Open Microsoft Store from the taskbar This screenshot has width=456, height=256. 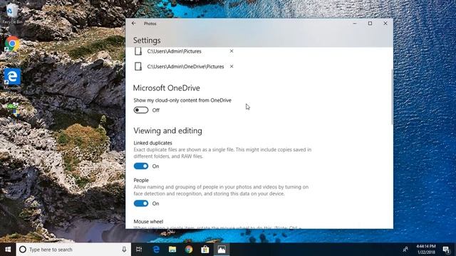[x=205, y=250]
